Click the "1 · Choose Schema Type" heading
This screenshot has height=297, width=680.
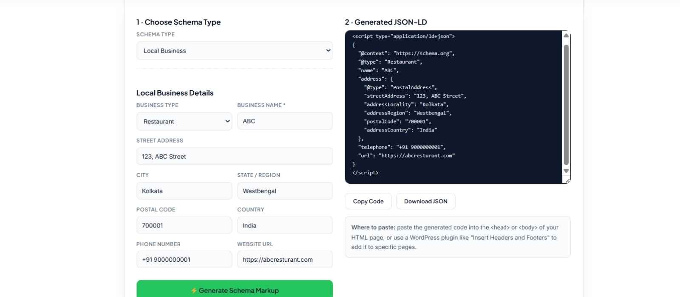point(178,22)
